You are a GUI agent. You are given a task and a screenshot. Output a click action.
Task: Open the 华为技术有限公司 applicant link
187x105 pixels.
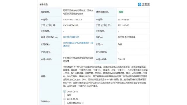(71, 37)
